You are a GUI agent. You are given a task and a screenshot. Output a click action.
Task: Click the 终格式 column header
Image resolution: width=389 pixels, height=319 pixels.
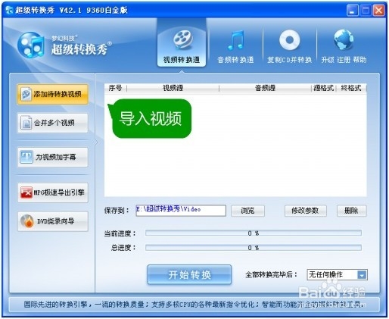(351, 88)
